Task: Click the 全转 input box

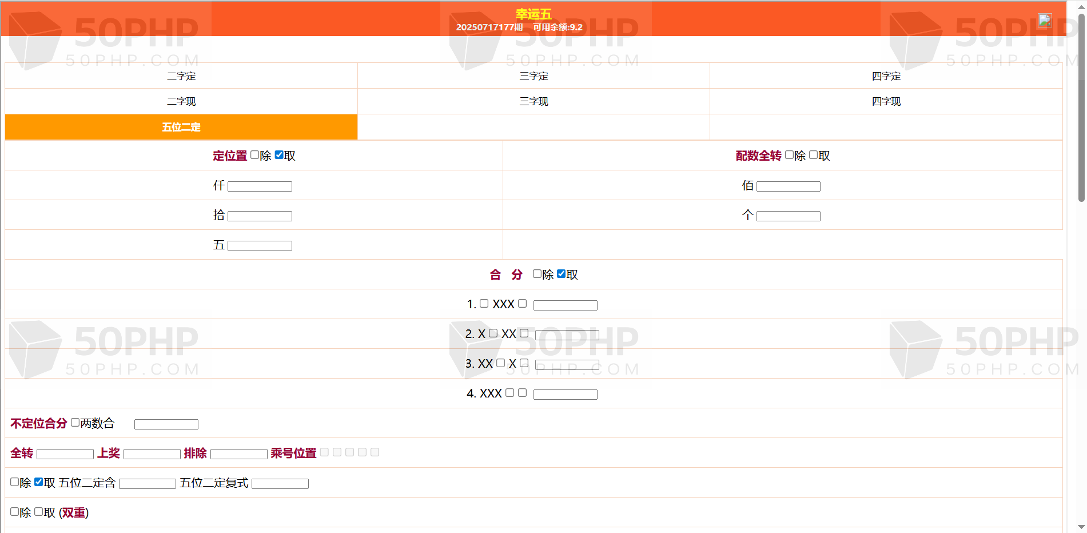Action: [65, 454]
